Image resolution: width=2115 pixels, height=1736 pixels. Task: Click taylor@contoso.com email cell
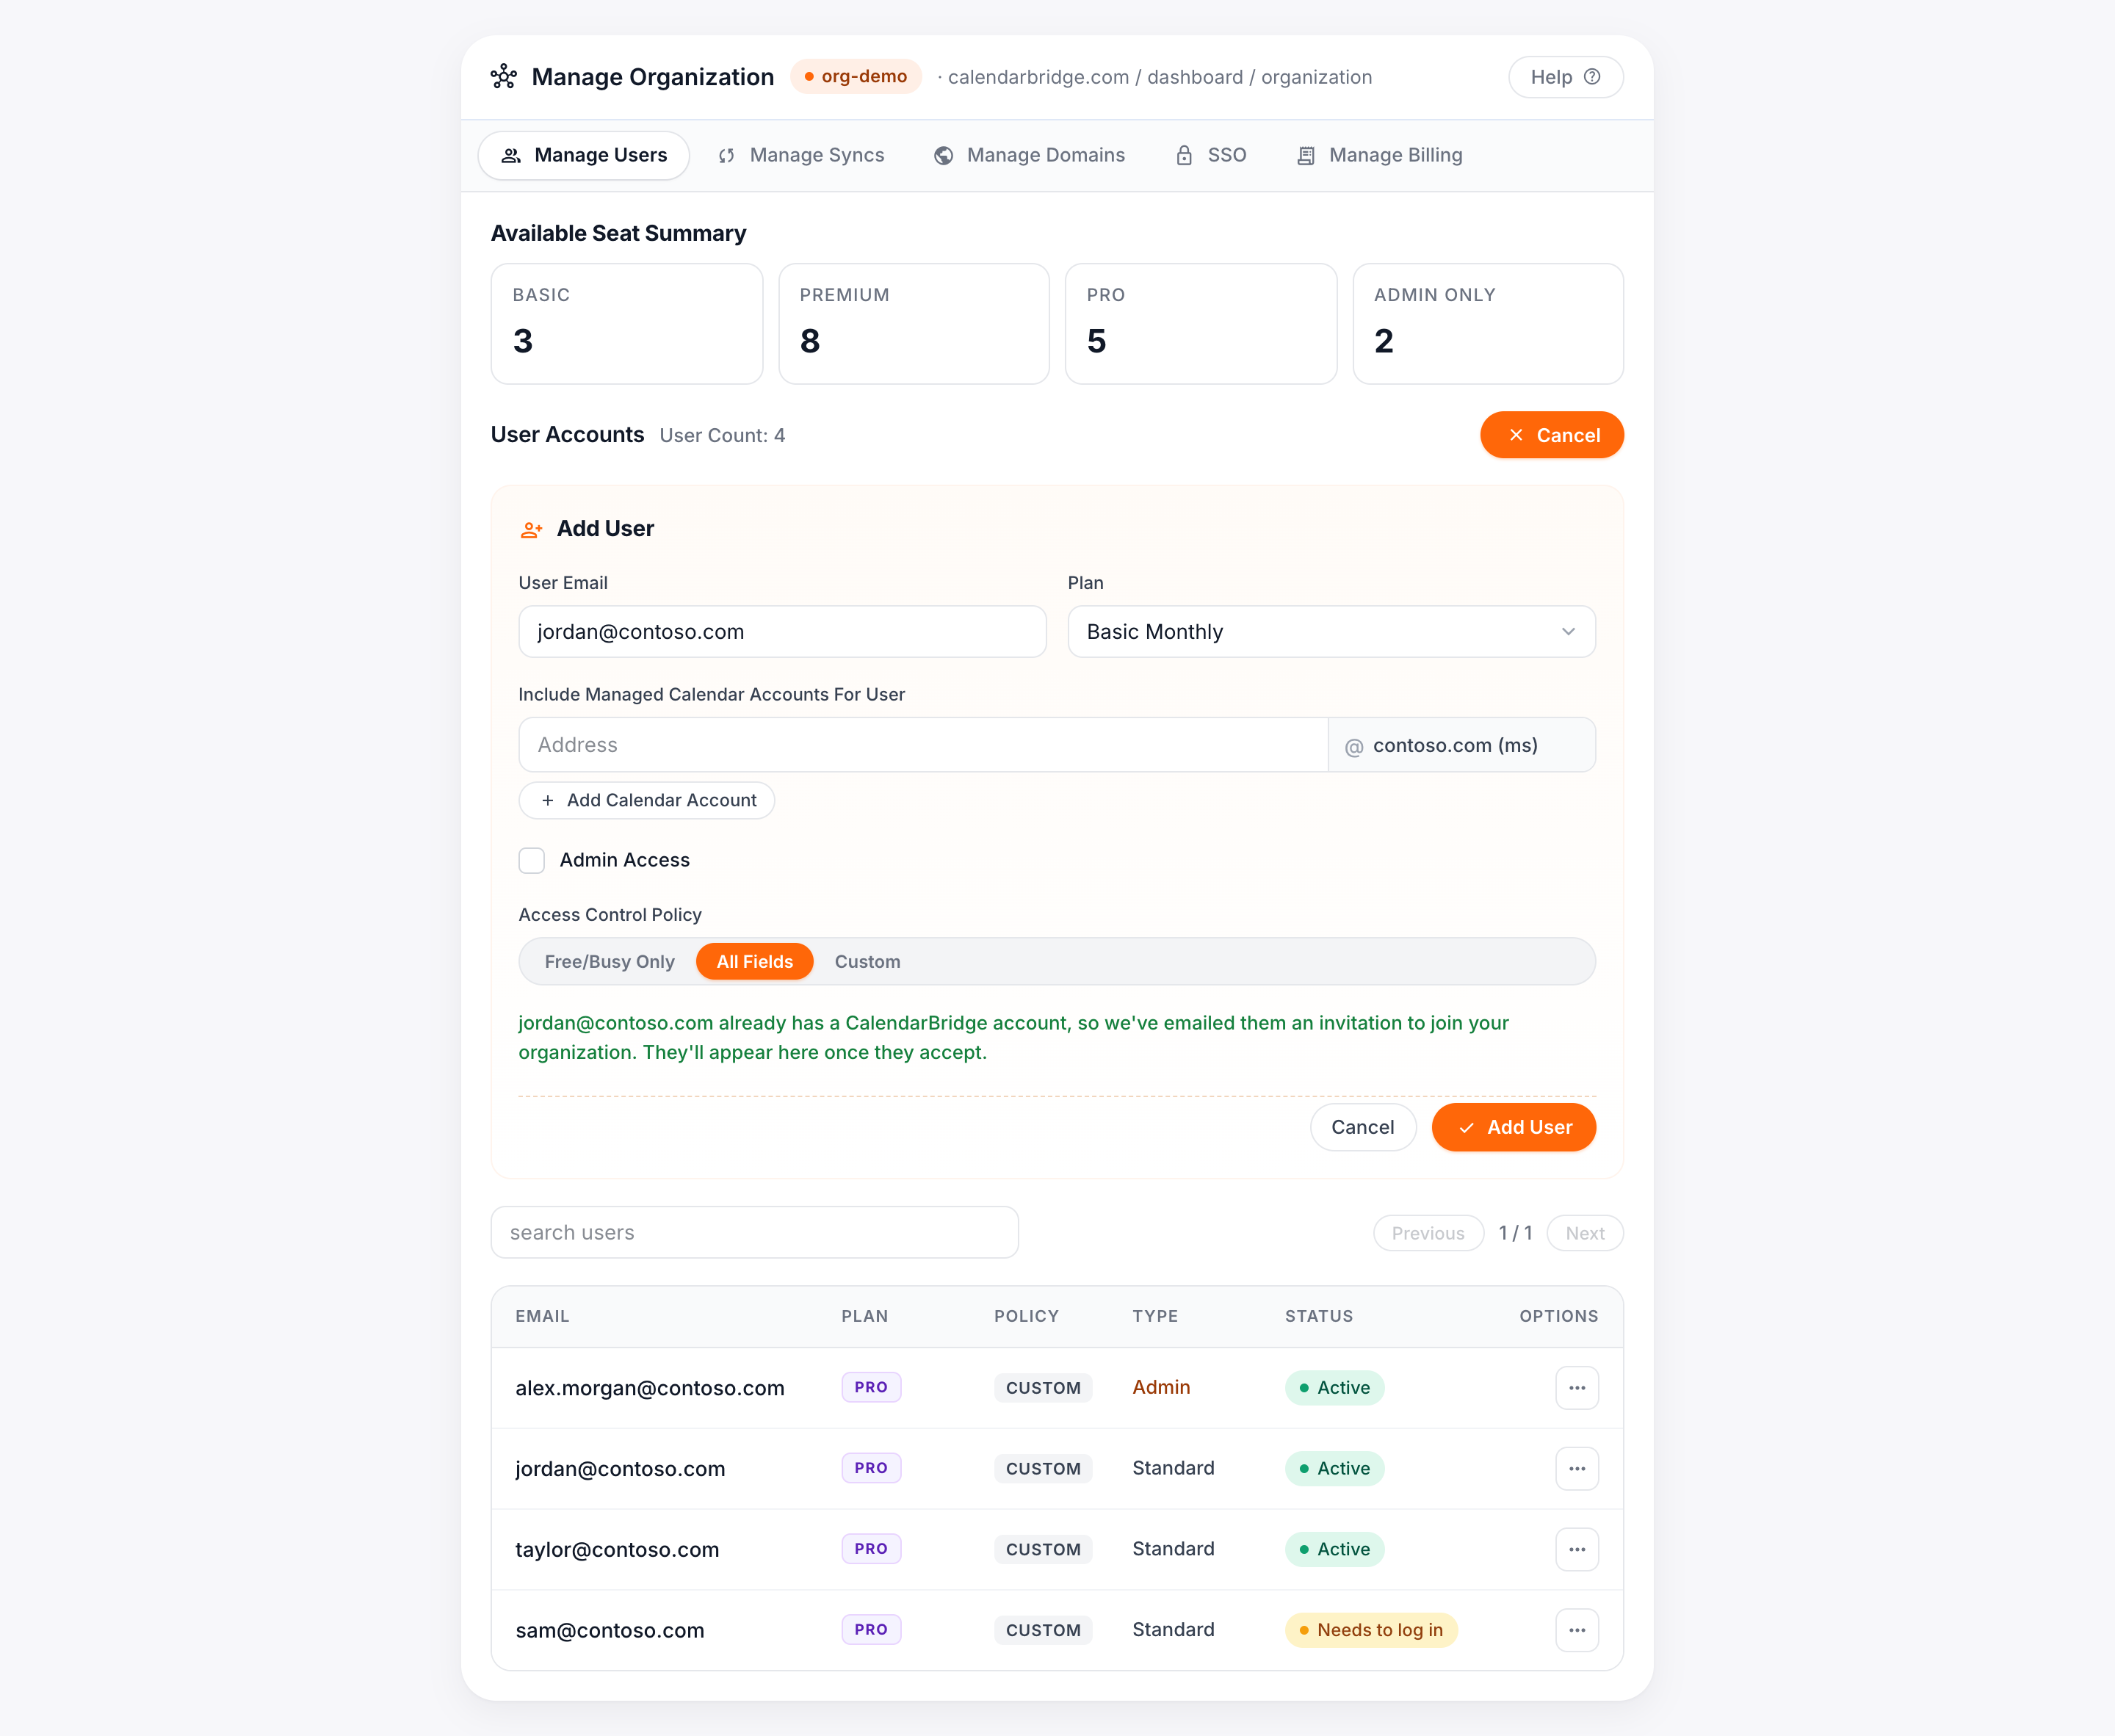click(x=617, y=1550)
